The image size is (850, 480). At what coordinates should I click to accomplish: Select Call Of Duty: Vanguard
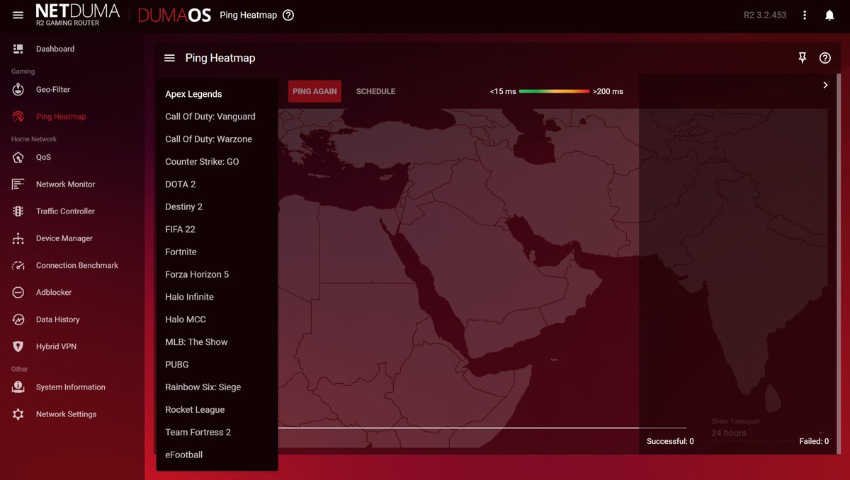[217, 117]
